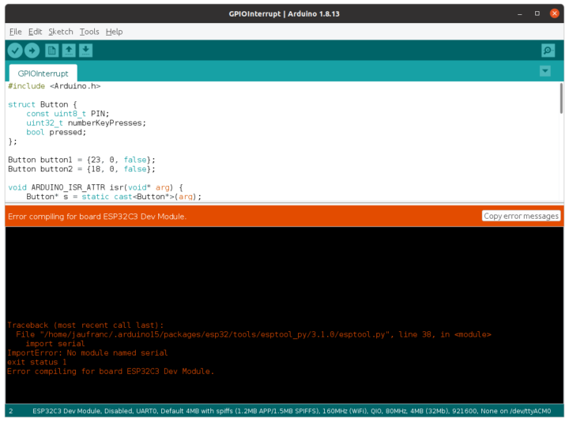Click the 'Button button1 = {23, 0, false};' line

tap(81, 160)
